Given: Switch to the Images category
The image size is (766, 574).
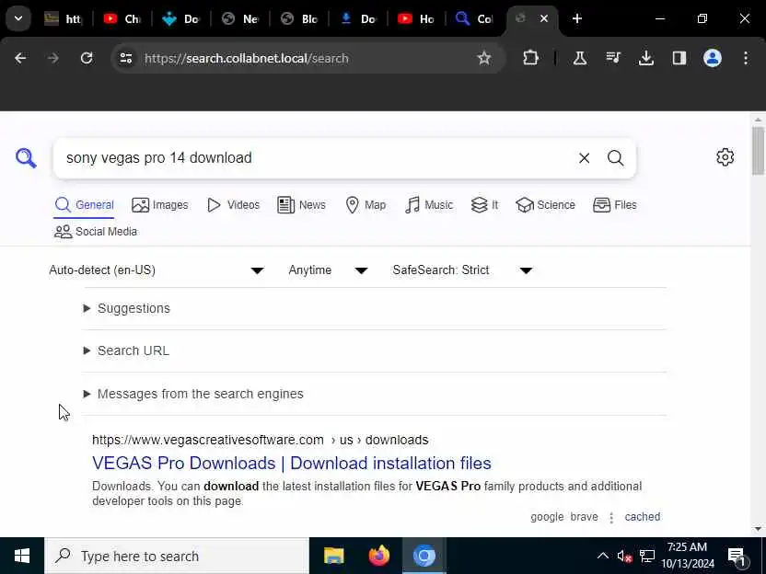Looking at the screenshot, I should [x=160, y=205].
